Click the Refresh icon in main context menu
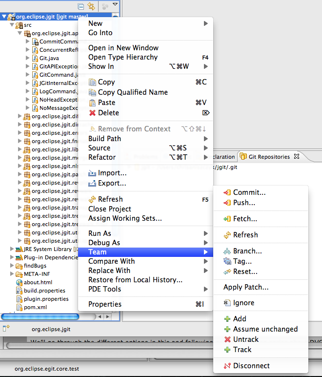The height and width of the screenshot is (377, 322). point(92,199)
